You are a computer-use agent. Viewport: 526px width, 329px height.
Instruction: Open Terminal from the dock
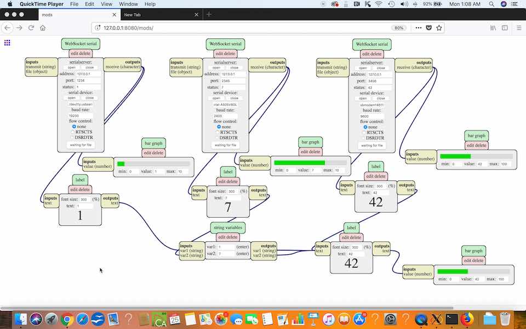coord(451,319)
